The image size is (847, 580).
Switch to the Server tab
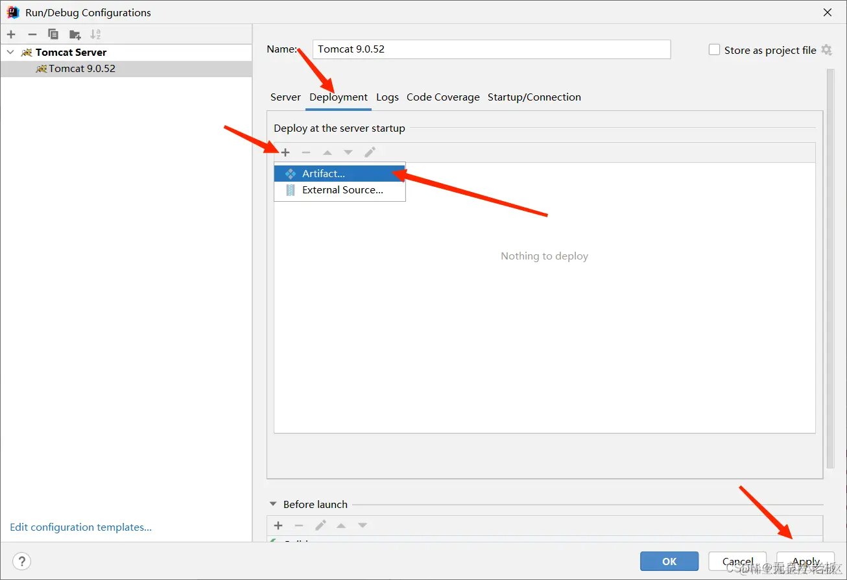(x=285, y=97)
